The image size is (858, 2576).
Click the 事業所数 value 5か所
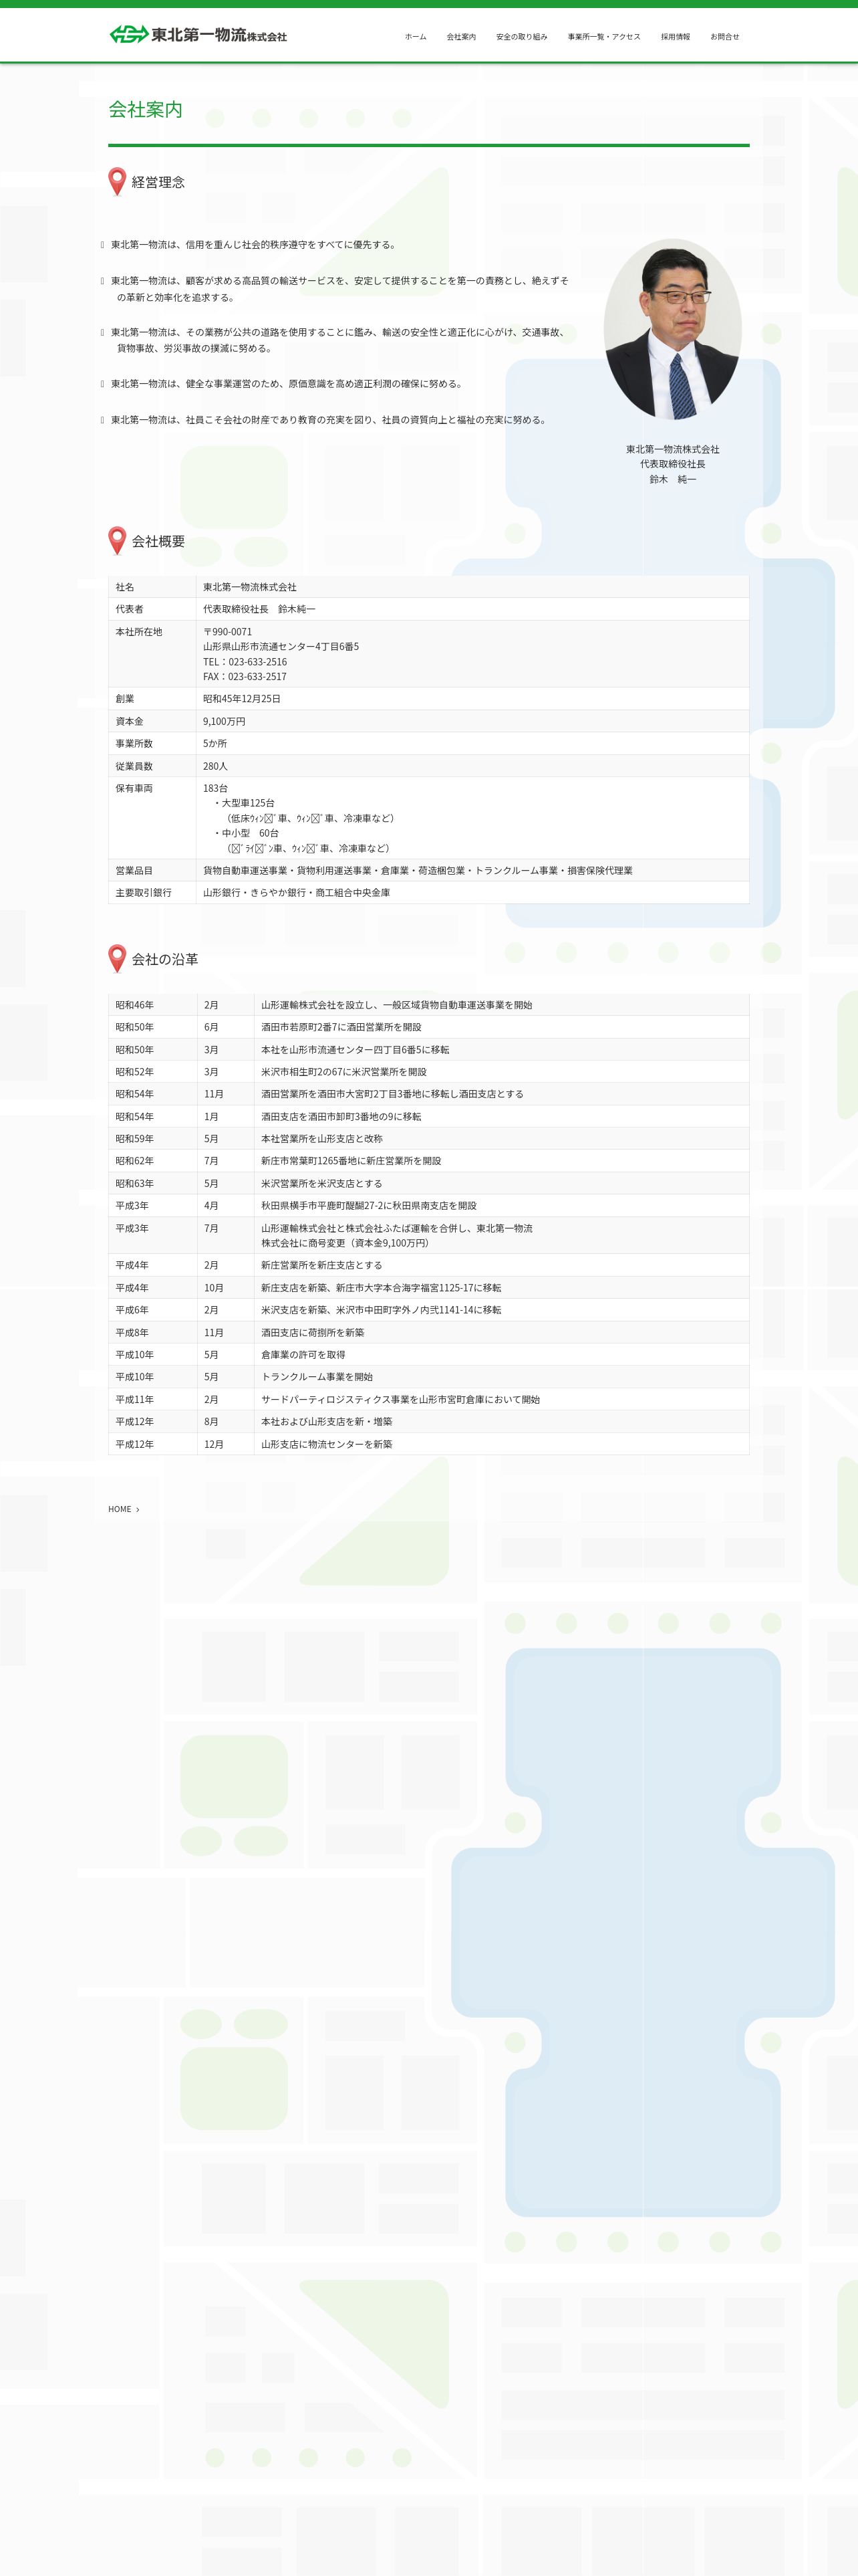[x=214, y=744]
